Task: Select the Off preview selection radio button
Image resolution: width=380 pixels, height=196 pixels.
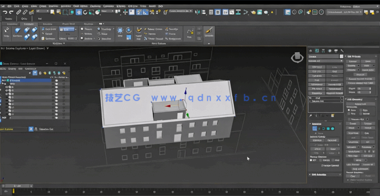Action: coord(311,160)
